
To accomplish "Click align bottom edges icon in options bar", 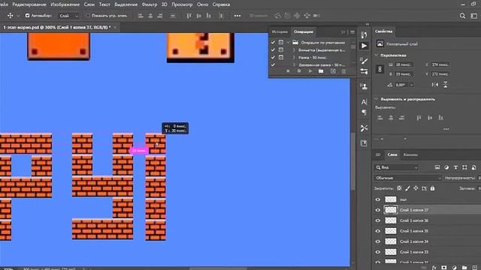I will 209,16.
